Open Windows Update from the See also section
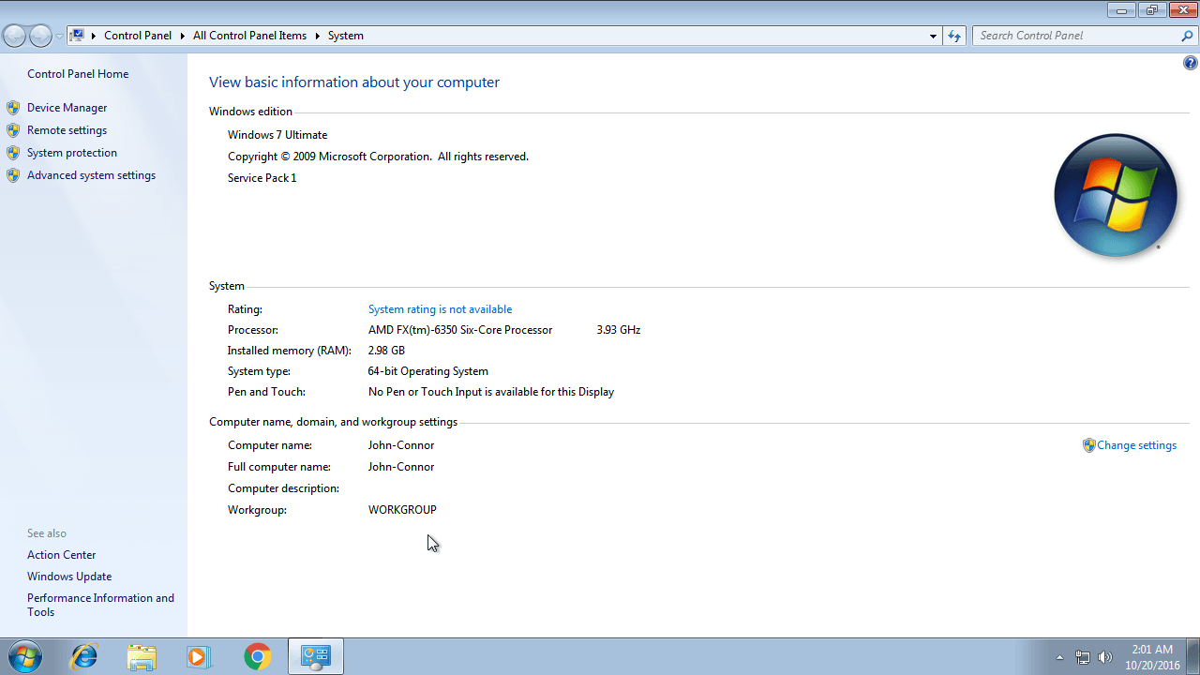 [68, 576]
